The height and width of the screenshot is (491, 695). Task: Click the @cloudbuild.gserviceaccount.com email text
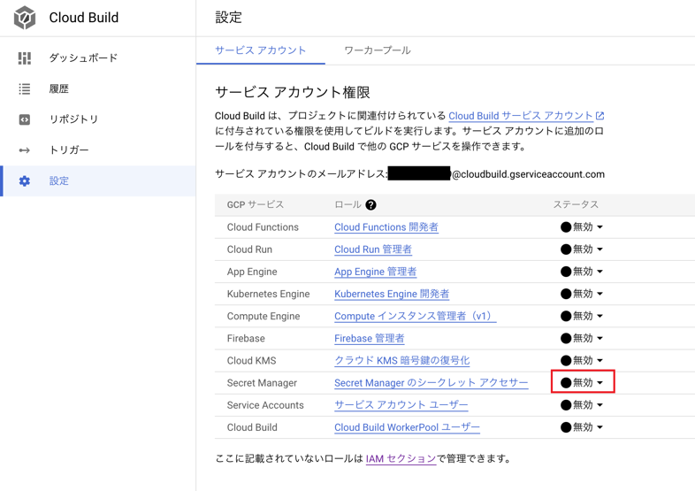(528, 174)
